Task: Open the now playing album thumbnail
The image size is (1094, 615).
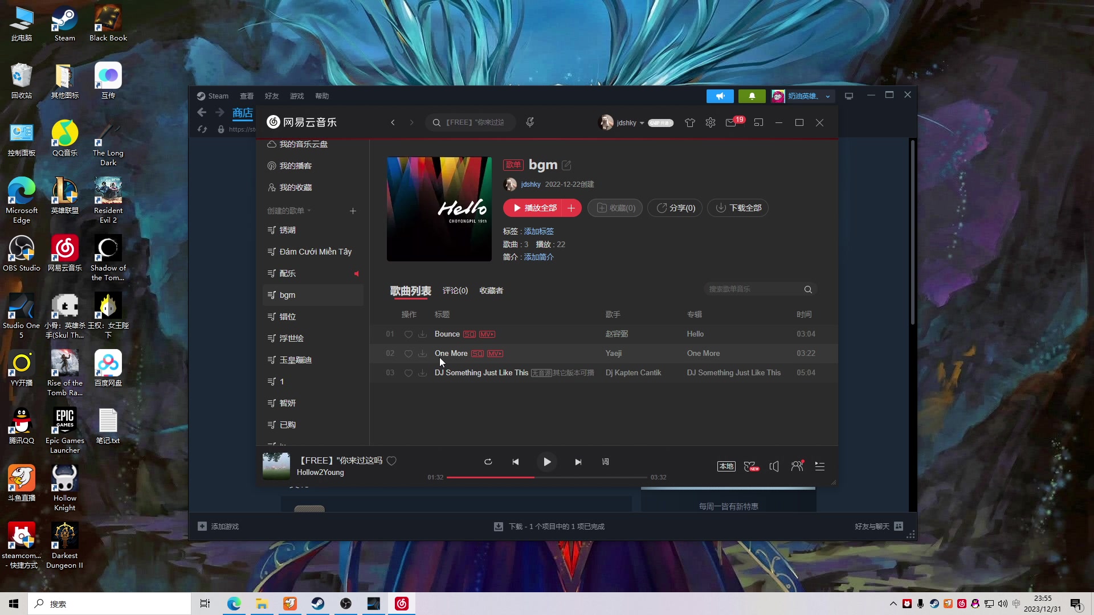Action: [x=276, y=466]
